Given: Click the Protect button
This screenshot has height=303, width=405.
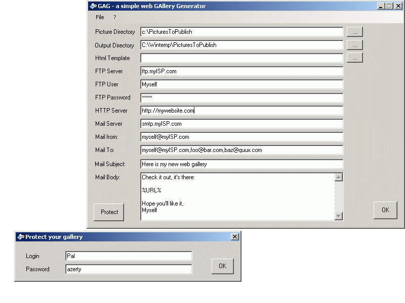Looking at the screenshot, I should (109, 212).
